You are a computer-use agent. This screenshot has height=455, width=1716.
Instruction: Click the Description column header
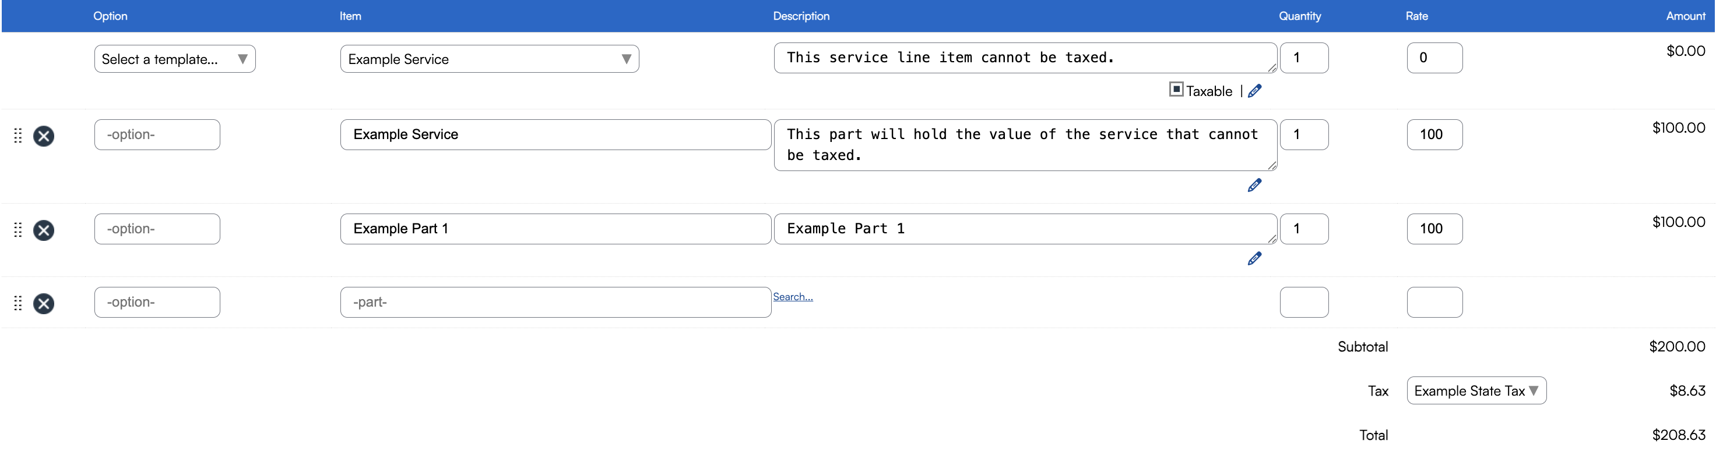point(801,16)
